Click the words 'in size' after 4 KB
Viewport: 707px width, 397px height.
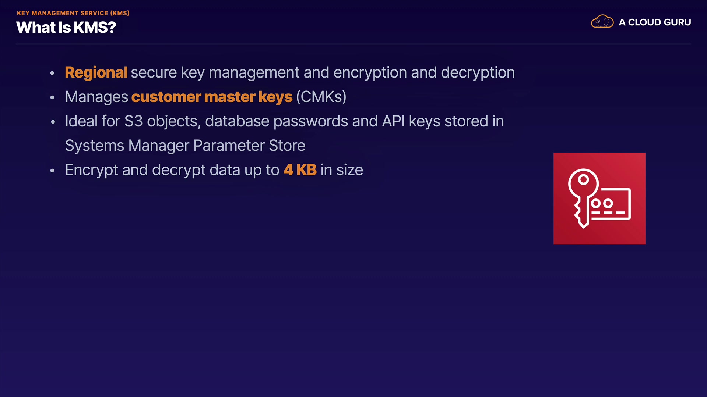click(x=342, y=170)
